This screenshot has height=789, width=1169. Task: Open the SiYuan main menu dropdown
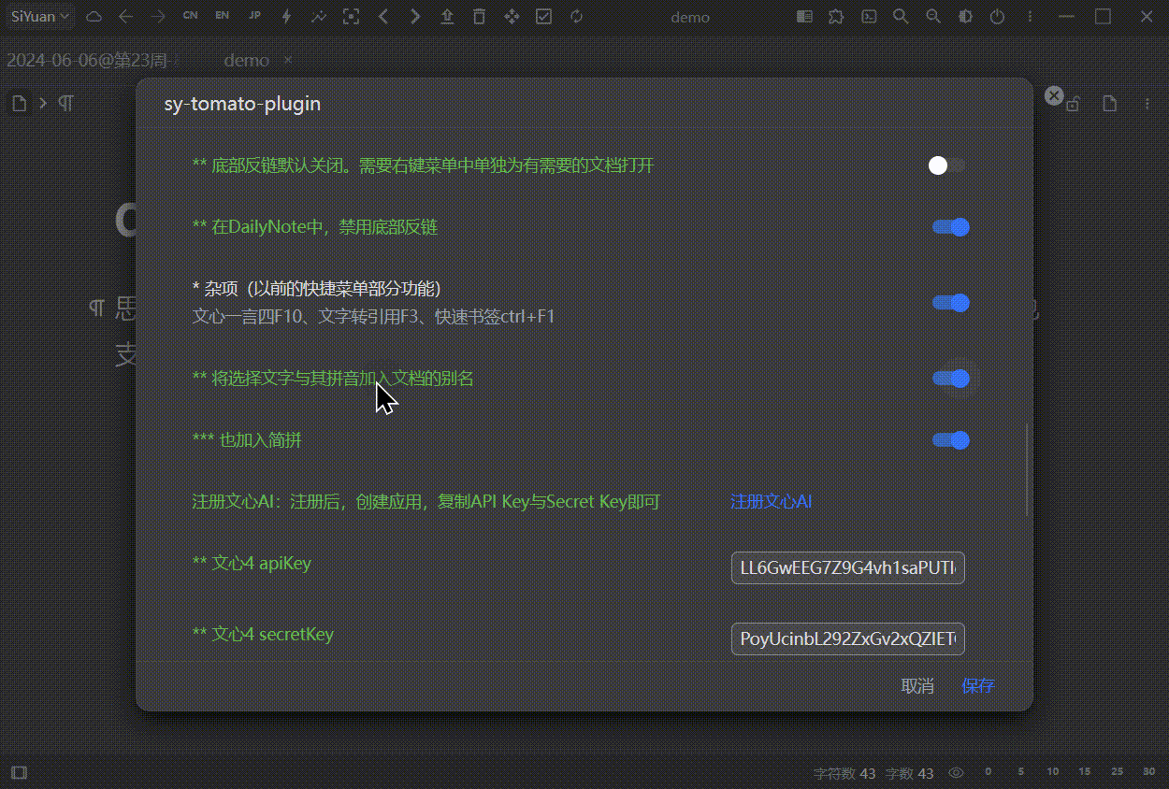point(40,17)
